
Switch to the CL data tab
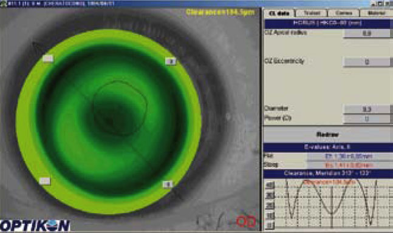(x=279, y=13)
